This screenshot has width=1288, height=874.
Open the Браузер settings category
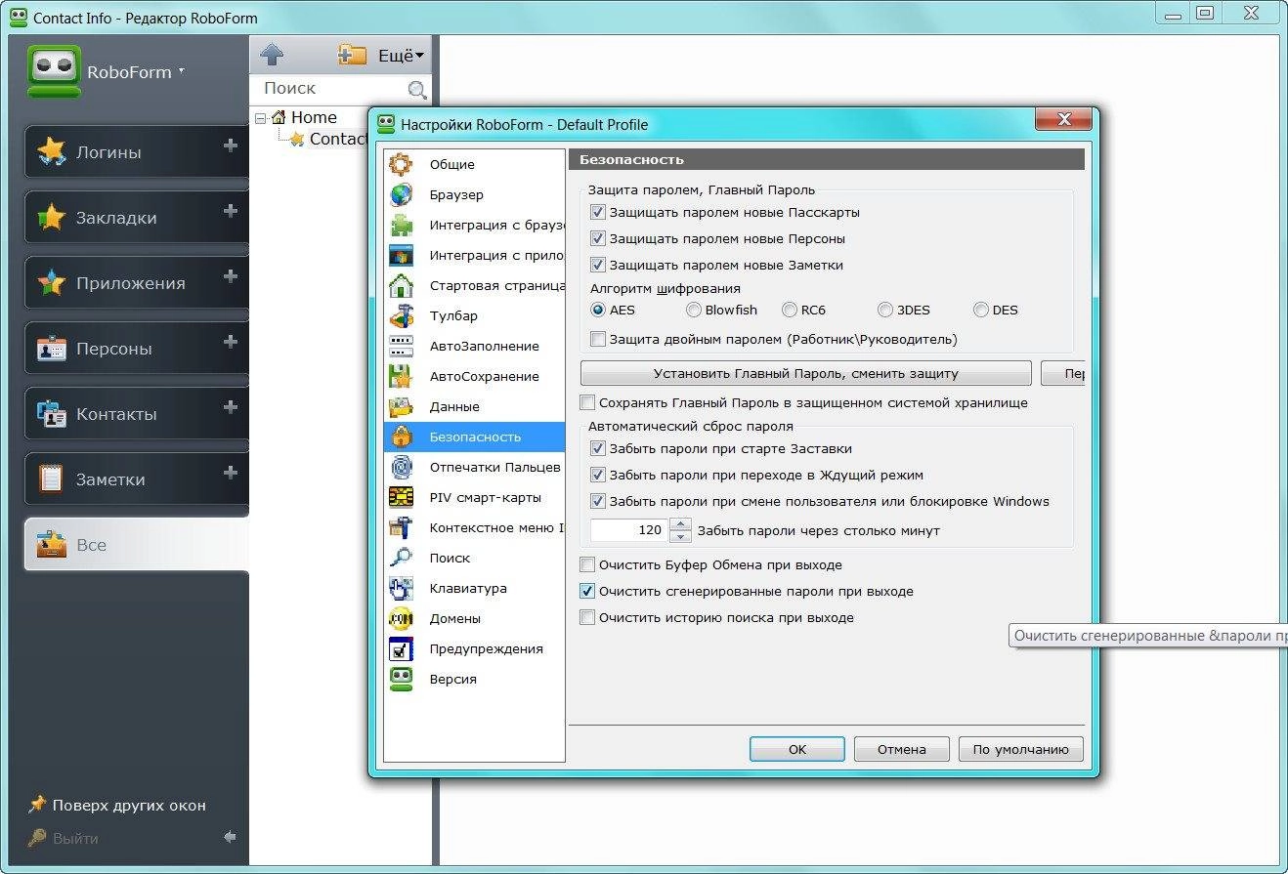[474, 194]
